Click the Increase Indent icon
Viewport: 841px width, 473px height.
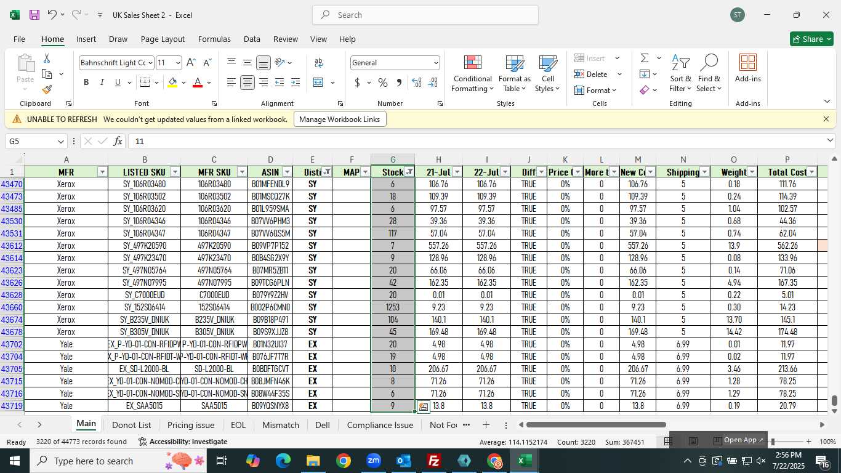(296, 83)
